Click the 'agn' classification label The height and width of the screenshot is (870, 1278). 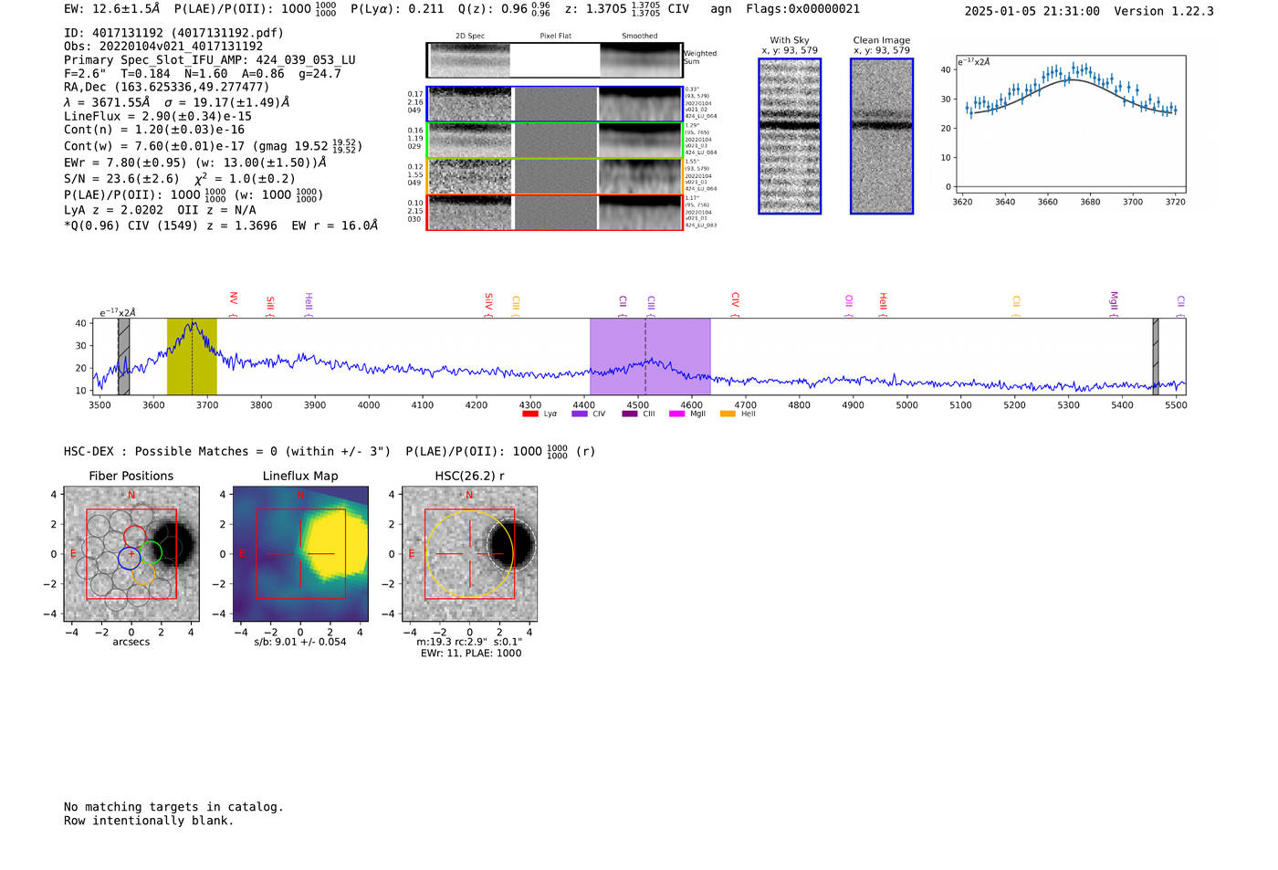click(721, 9)
